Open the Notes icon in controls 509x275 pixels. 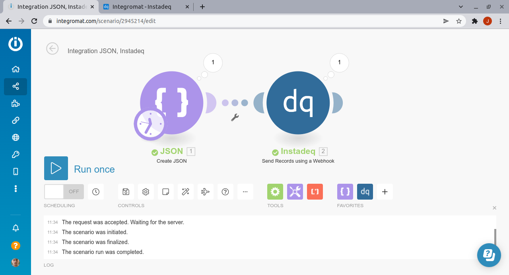click(x=166, y=192)
